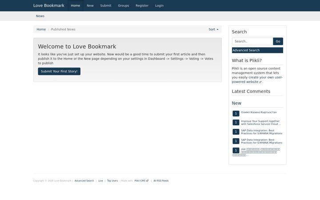Click external link icon beside Plikli CMS
Screen dimensions: 320x200
point(147,180)
